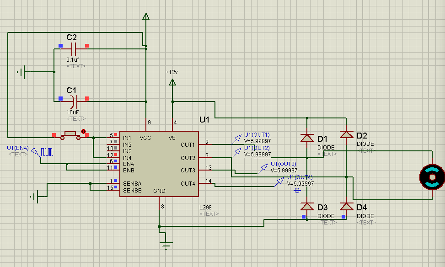This screenshot has height=267, width=445.
Task: Click the blue origin crosshair marker
Action: click(297, 190)
